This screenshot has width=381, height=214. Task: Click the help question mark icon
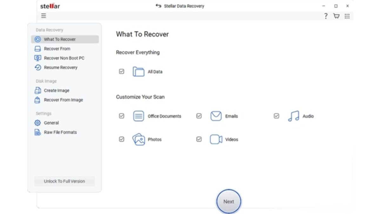tap(326, 16)
